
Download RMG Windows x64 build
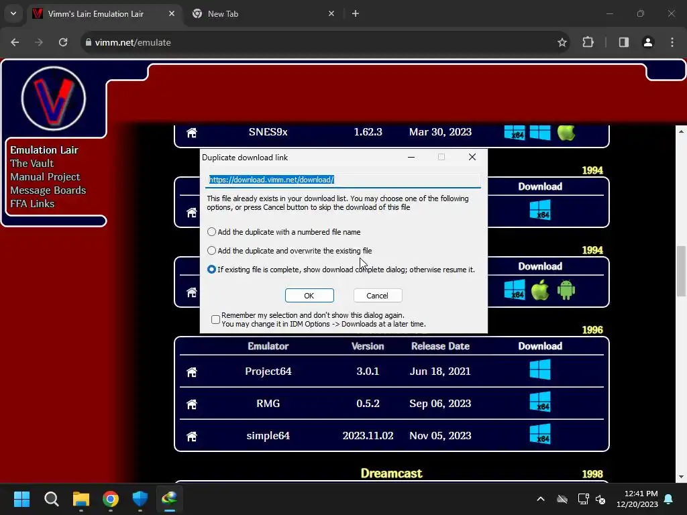(x=540, y=402)
